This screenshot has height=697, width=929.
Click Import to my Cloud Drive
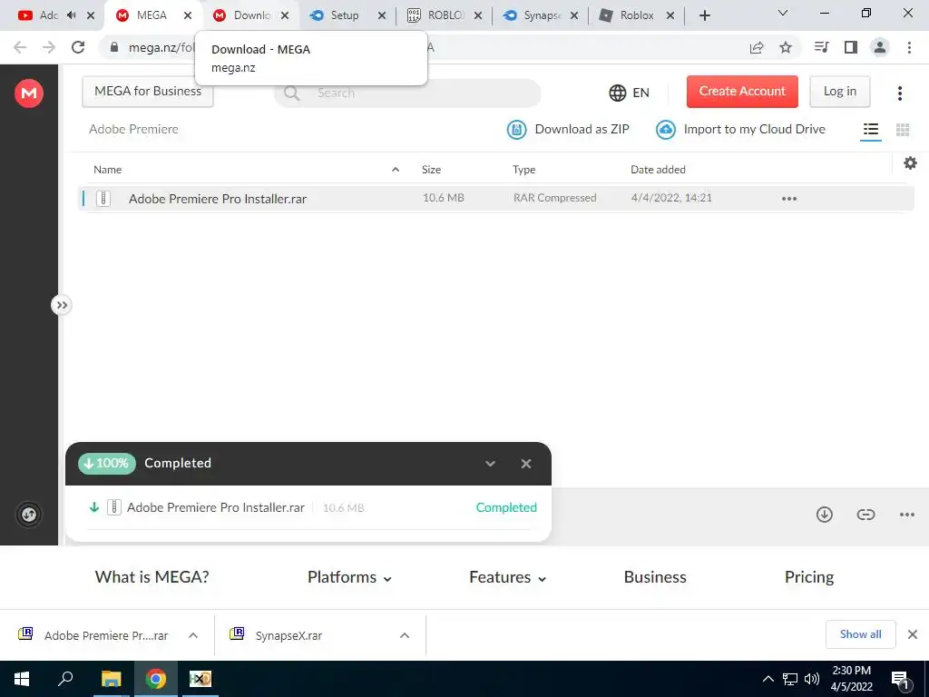tap(740, 129)
